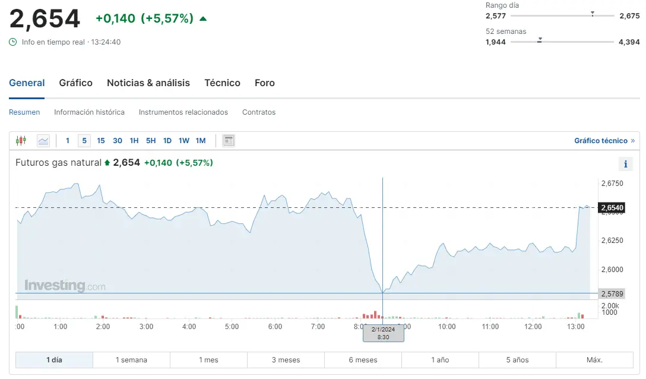Open the Técnico tab
The height and width of the screenshot is (379, 646).
click(x=222, y=83)
